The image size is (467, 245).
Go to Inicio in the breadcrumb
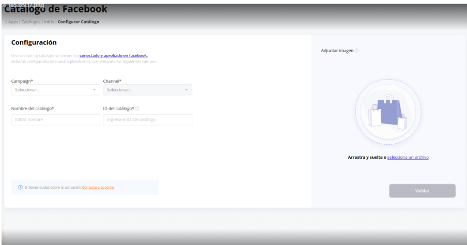49,22
